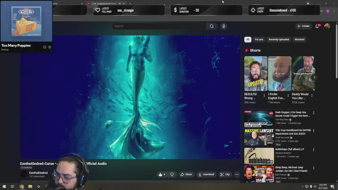The height and width of the screenshot is (190, 338).
Task: Open options for Noblehops full album video
Action: [x=313, y=150]
